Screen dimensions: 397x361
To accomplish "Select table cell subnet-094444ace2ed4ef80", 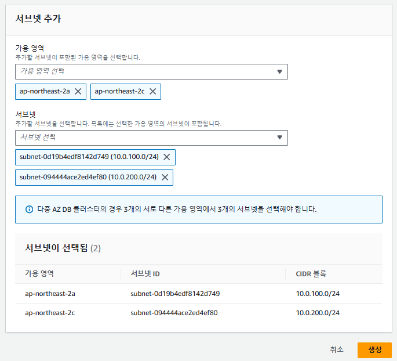I will pyautogui.click(x=174, y=313).
